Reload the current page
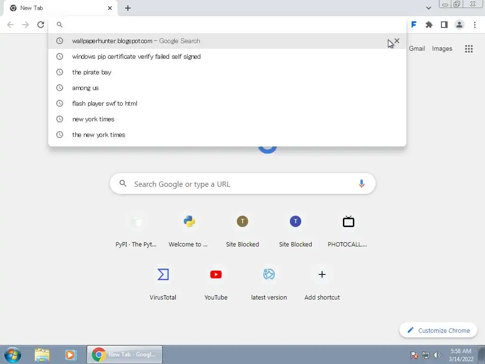 41,25
